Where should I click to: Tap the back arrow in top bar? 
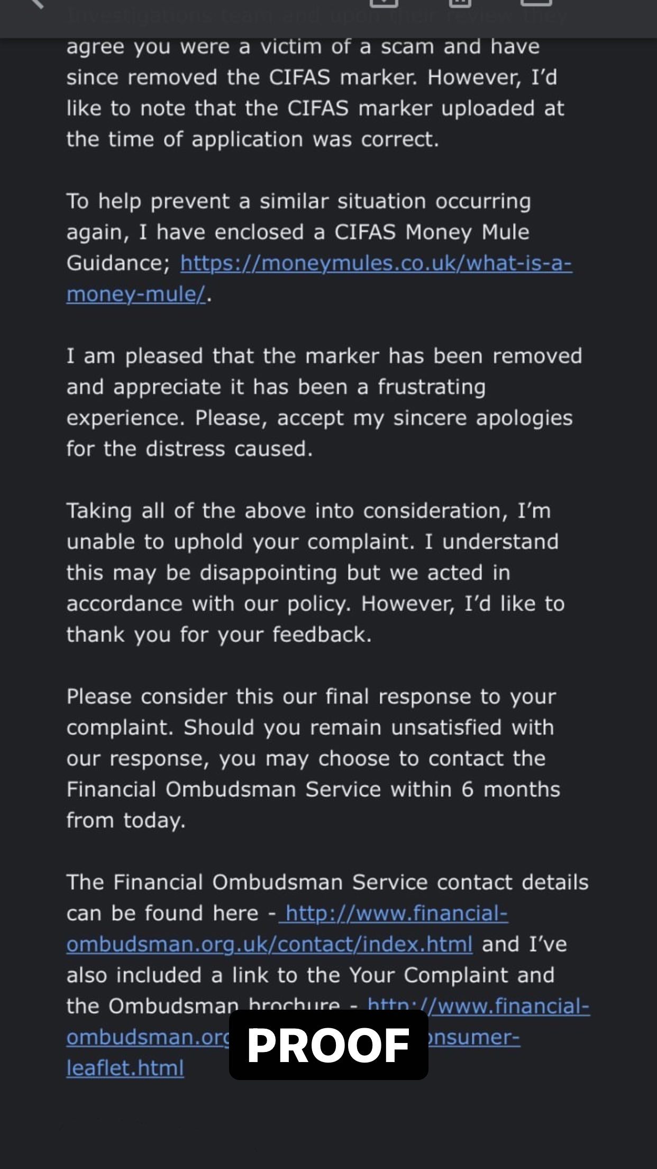coord(36,4)
